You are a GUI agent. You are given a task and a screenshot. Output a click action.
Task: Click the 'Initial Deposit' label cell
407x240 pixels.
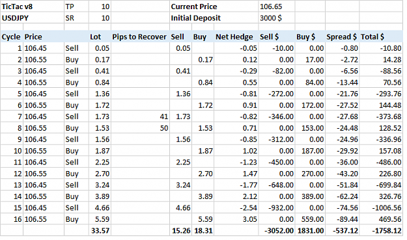[x=214, y=18]
